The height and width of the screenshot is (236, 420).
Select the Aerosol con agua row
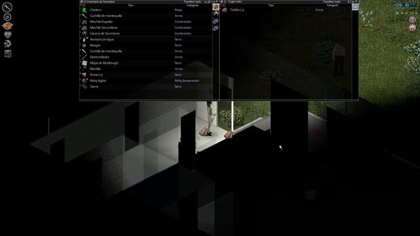point(146,39)
